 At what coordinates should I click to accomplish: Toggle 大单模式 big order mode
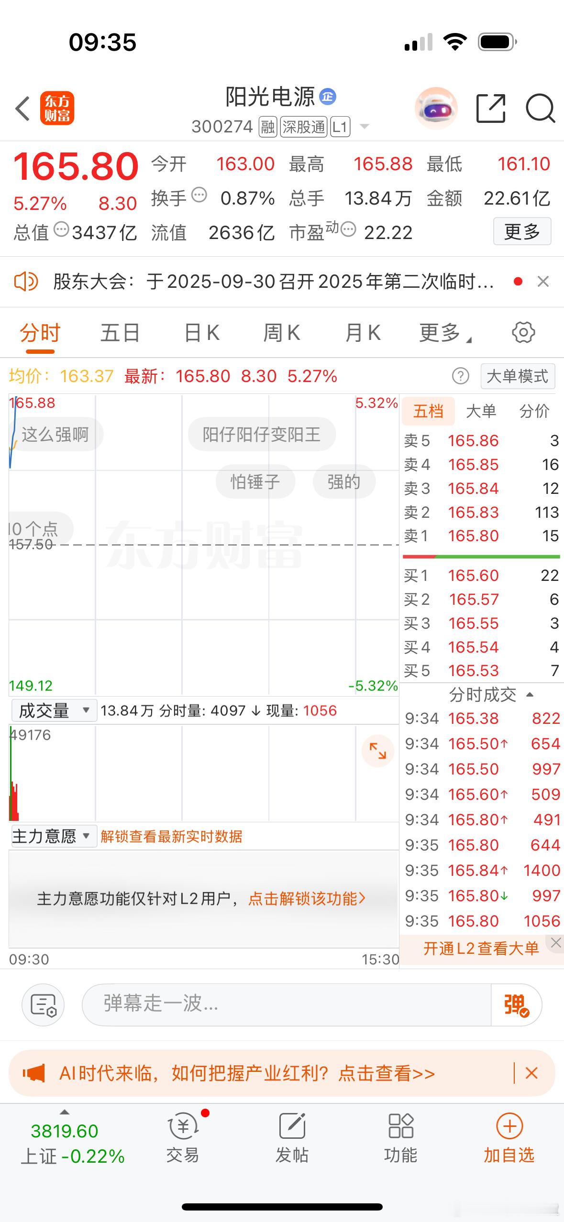[518, 376]
